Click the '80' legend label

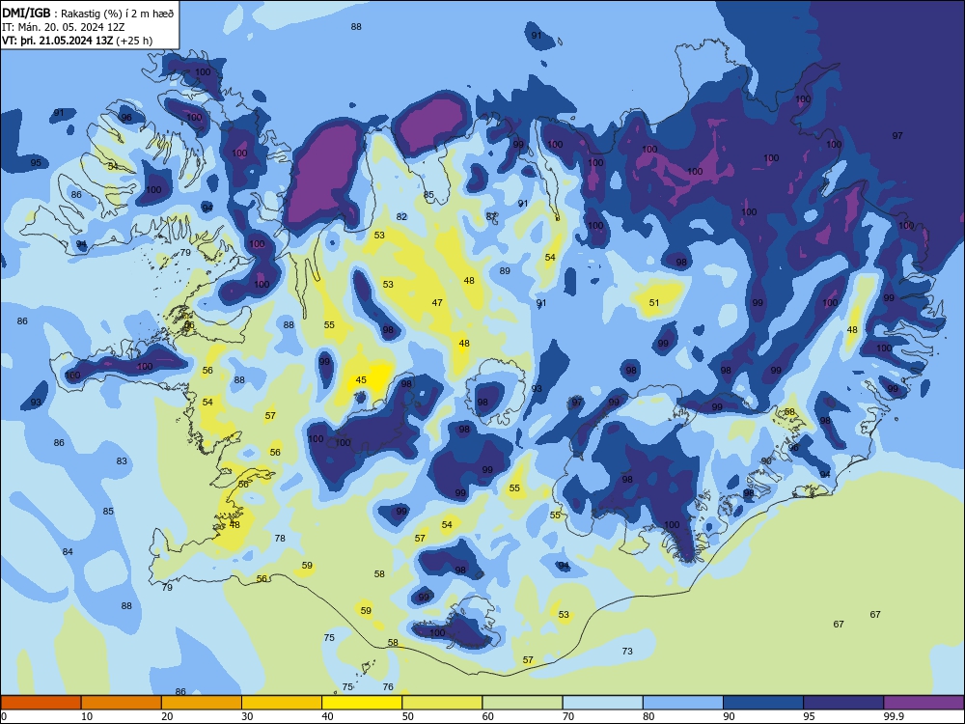click(648, 716)
